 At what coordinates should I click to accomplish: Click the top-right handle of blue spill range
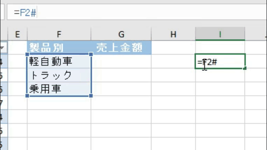(91, 54)
